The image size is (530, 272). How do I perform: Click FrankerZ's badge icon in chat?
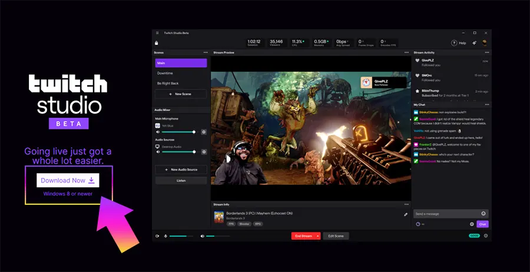click(x=416, y=144)
